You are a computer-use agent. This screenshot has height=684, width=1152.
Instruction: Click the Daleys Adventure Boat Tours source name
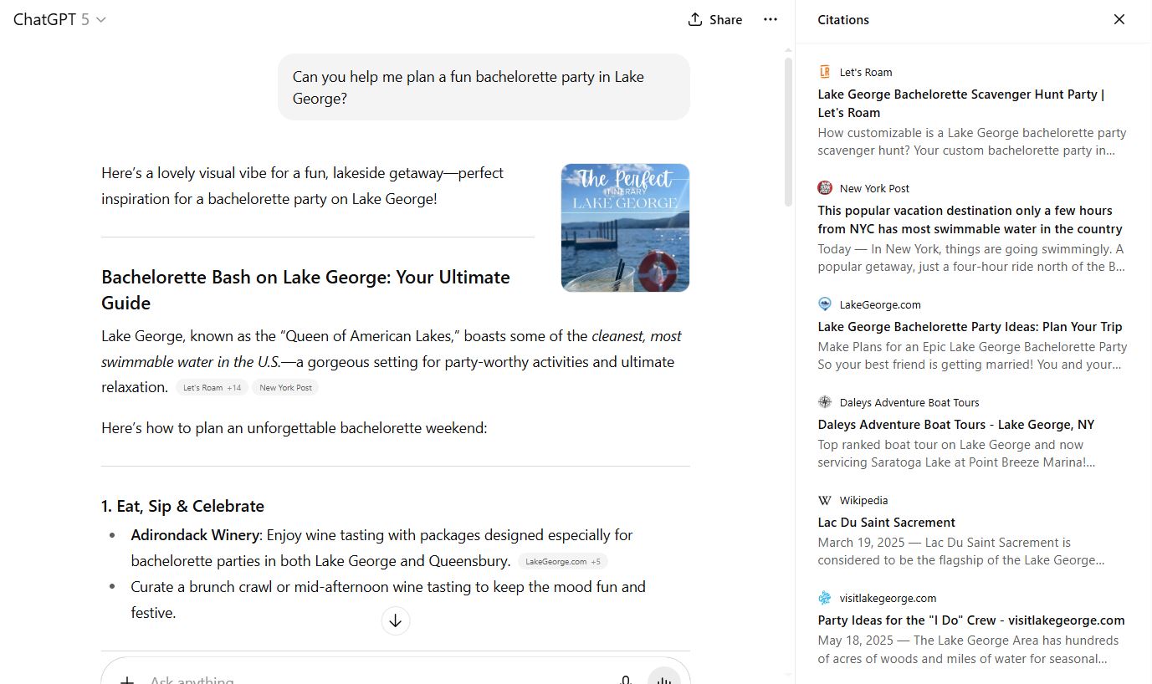[909, 402]
